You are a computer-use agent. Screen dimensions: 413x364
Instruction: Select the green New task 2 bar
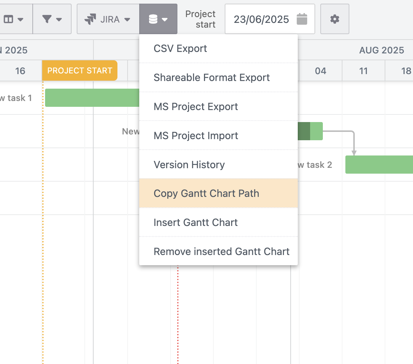pos(379,165)
